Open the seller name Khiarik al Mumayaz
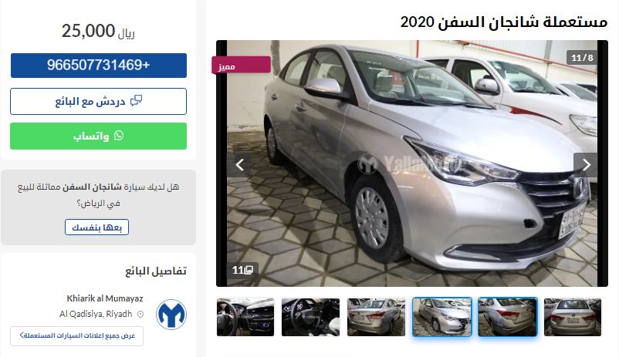Screen dimensions: 619x357 coord(105,298)
